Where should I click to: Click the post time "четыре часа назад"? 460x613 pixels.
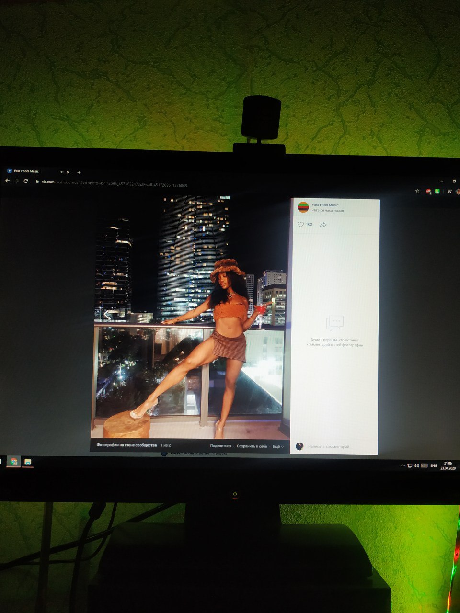click(328, 211)
